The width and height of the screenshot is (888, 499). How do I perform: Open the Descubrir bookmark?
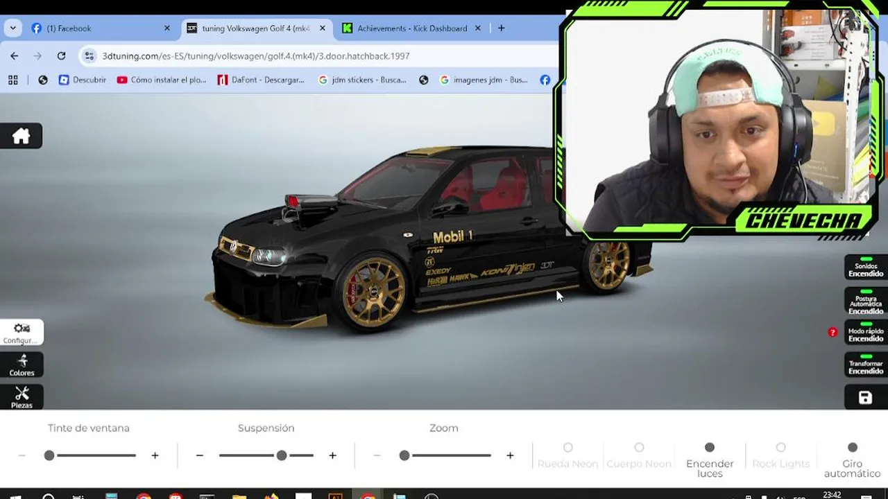pos(83,80)
